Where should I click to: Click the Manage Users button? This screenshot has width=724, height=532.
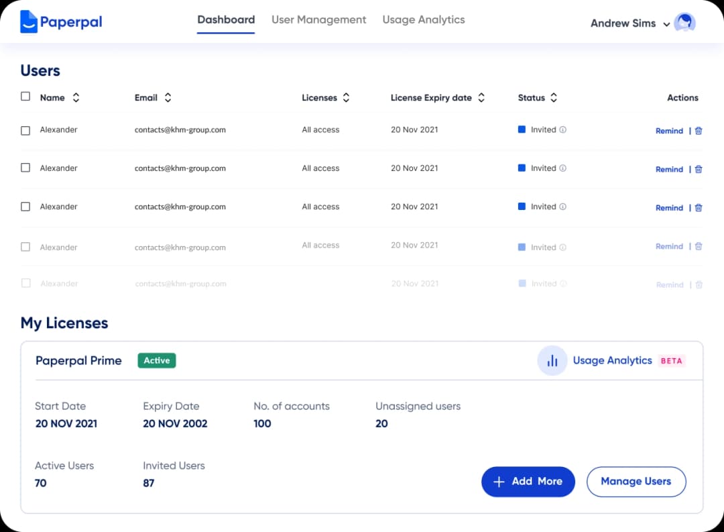pyautogui.click(x=636, y=482)
